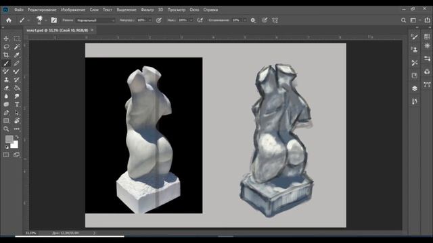Toggle symmetry paint options butterfly icon
433x243 pixels.
pos(275,20)
